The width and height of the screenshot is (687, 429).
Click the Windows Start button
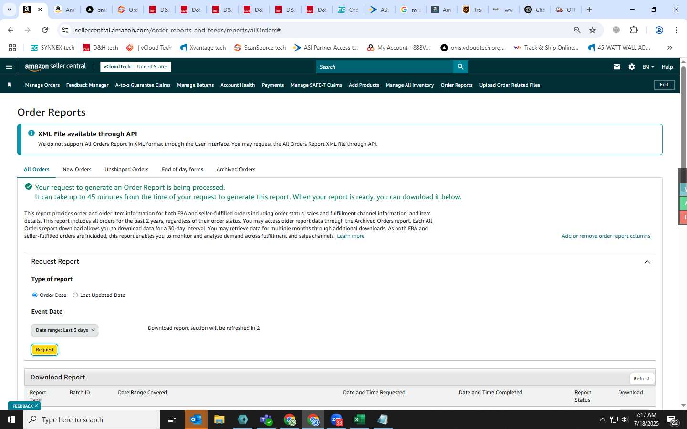click(11, 419)
